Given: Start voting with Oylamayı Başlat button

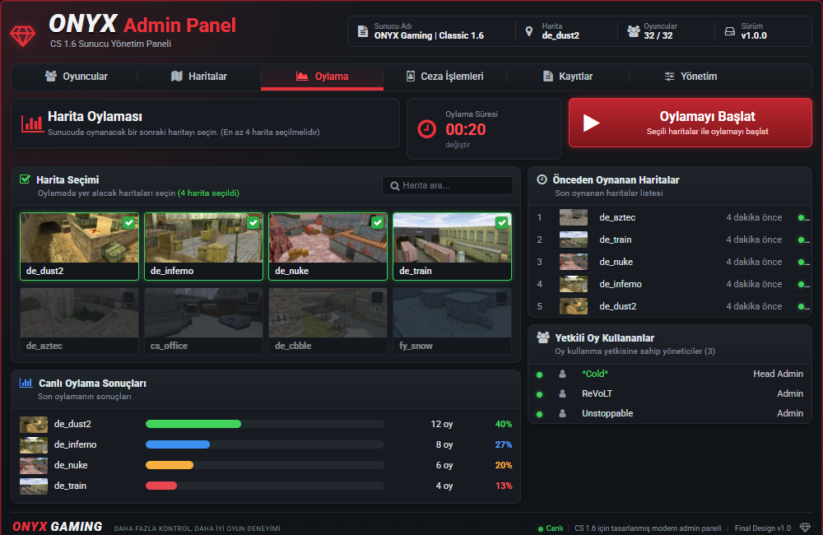Looking at the screenshot, I should point(690,123).
